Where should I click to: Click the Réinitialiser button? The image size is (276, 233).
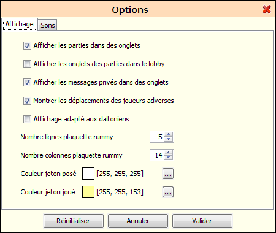click(74, 221)
